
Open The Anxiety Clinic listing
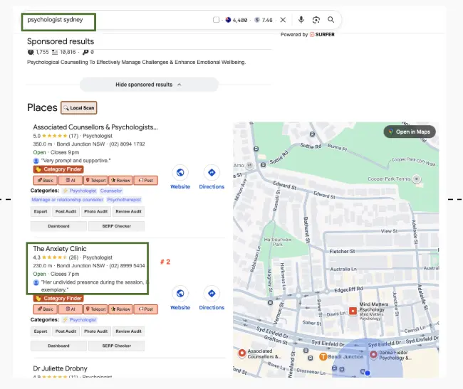click(60, 249)
